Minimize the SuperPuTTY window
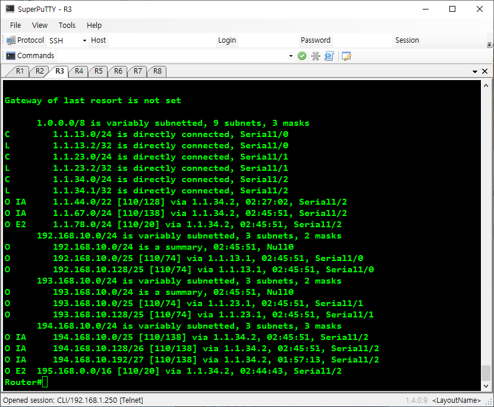This screenshot has width=494, height=407. coord(426,9)
